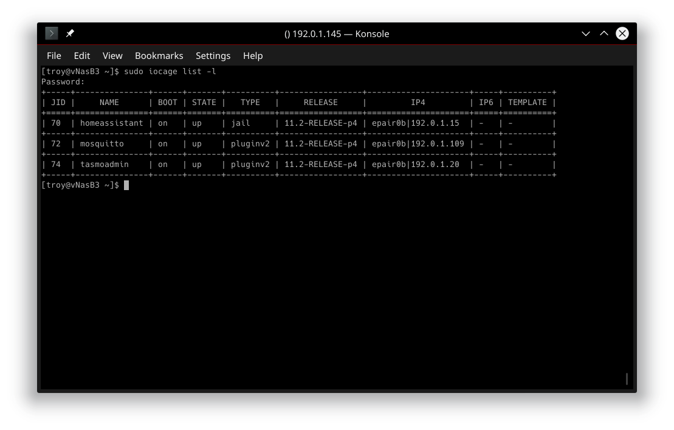Click 'pluginv2' in the tasmoadmin row
The height and width of the screenshot is (430, 674).
250,165
